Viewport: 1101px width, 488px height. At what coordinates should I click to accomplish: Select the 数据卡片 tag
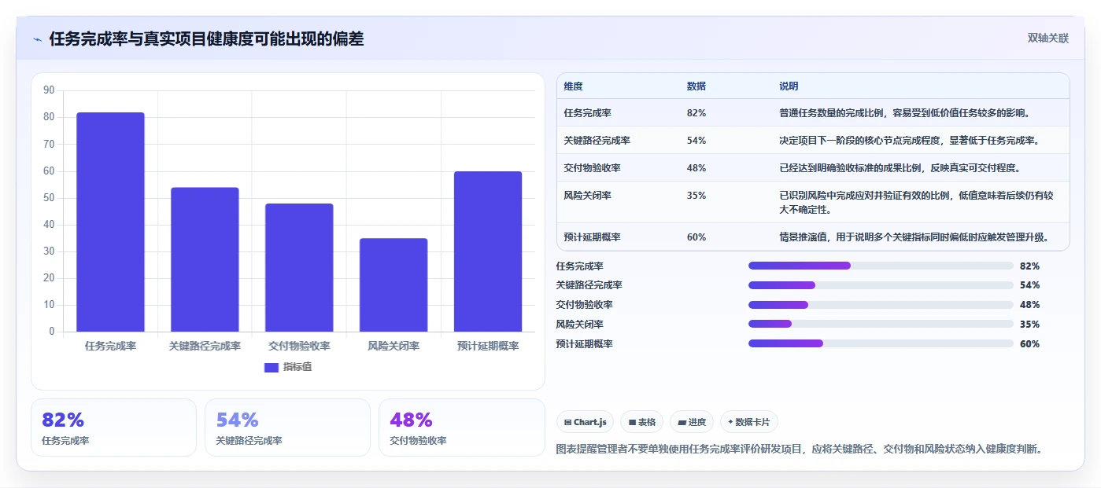[x=749, y=422]
